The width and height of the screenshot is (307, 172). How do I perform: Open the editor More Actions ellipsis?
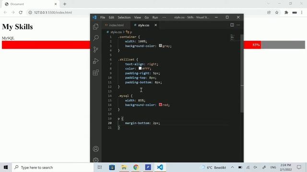[238, 25]
